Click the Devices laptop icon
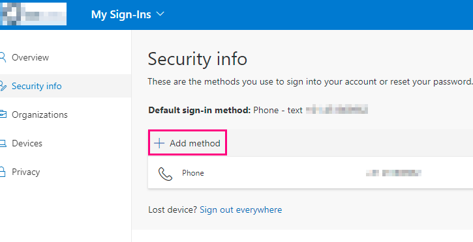Image resolution: width=473 pixels, height=242 pixels. pos(3,143)
